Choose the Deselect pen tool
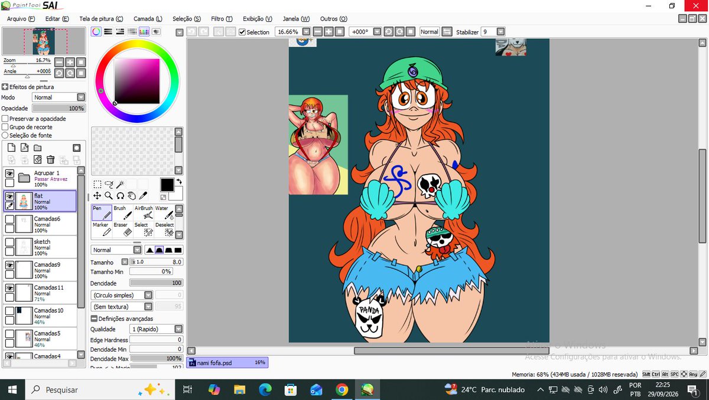Viewport: 709px width, 400px height. coord(164,229)
